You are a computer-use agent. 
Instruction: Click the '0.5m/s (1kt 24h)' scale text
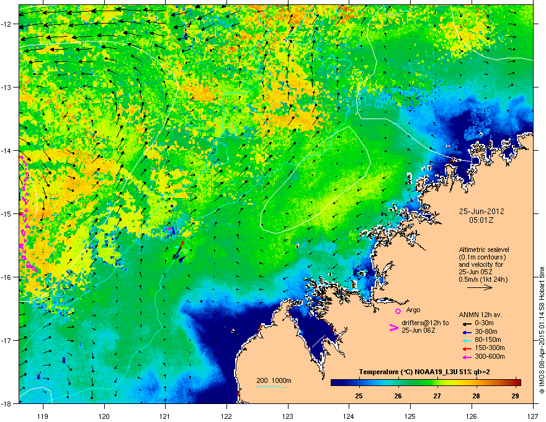pyautogui.click(x=483, y=279)
